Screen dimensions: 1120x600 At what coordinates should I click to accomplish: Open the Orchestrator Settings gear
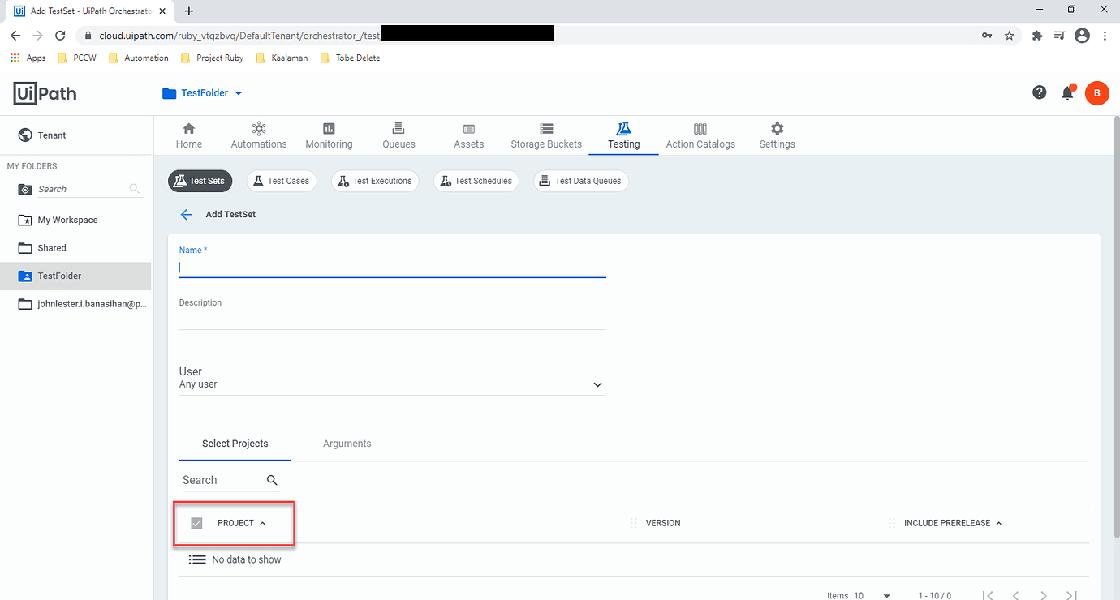point(776,135)
